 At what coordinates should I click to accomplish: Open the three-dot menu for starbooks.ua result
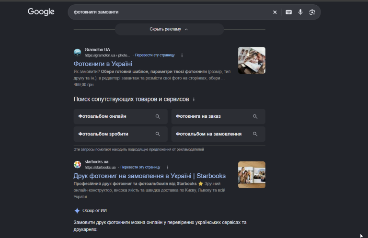[168, 168]
